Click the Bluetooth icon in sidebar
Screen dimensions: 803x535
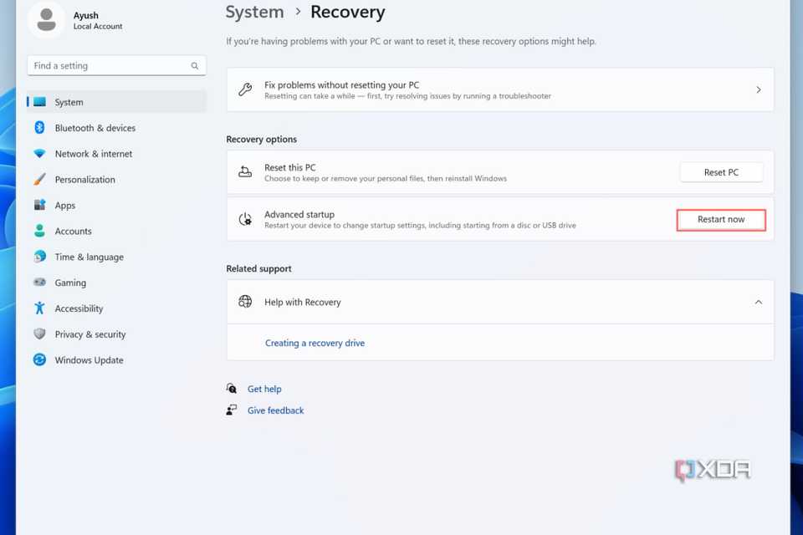click(x=39, y=127)
